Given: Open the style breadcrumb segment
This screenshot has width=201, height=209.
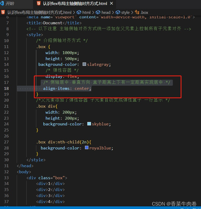Looking at the screenshot, I should 125,12.
